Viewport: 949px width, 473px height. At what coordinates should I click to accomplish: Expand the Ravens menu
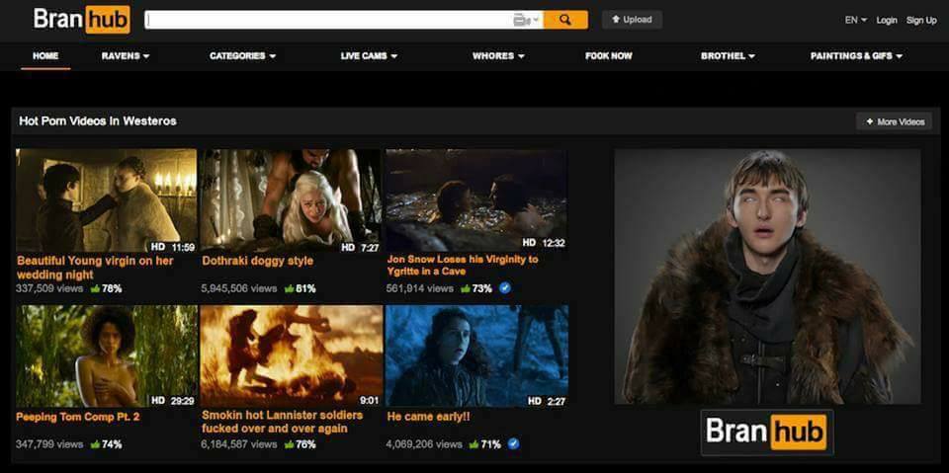tap(126, 56)
